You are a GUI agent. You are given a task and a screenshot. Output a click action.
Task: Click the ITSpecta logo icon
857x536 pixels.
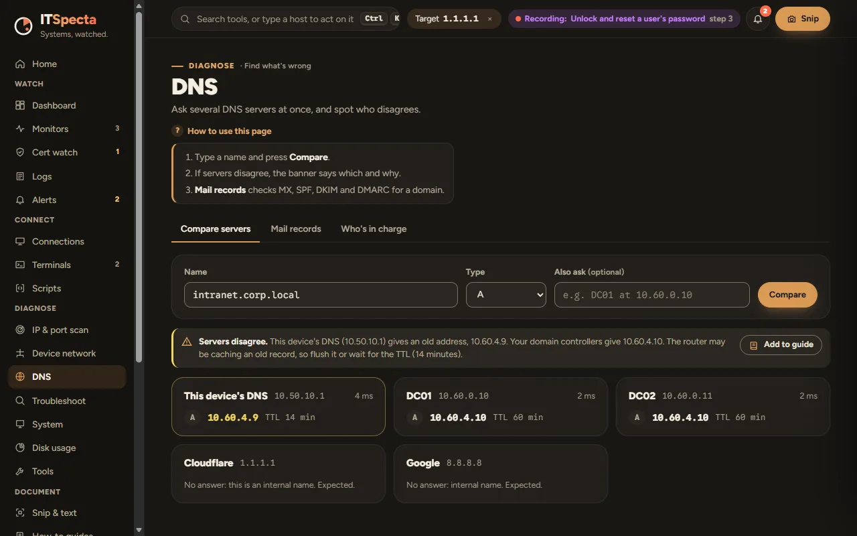(x=23, y=25)
